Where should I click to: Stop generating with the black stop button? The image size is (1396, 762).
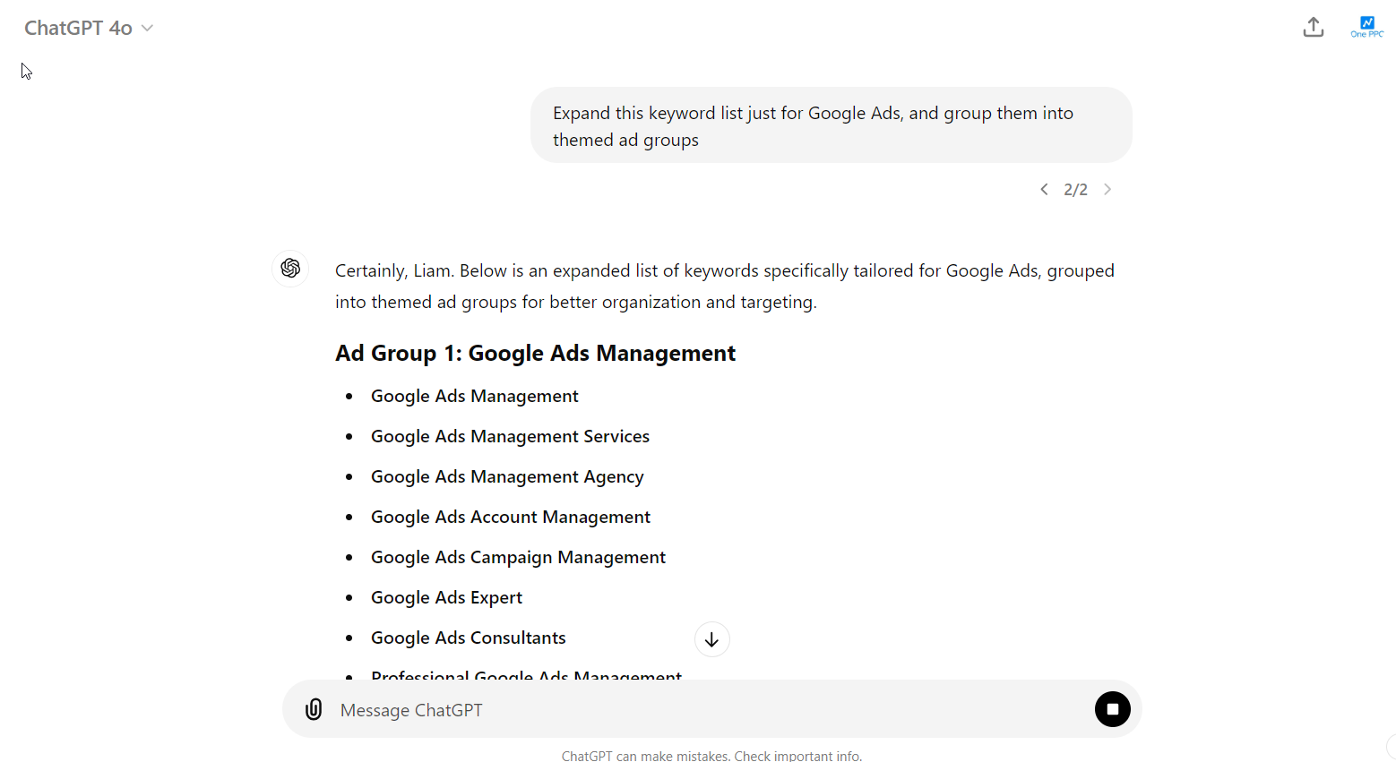(1112, 709)
